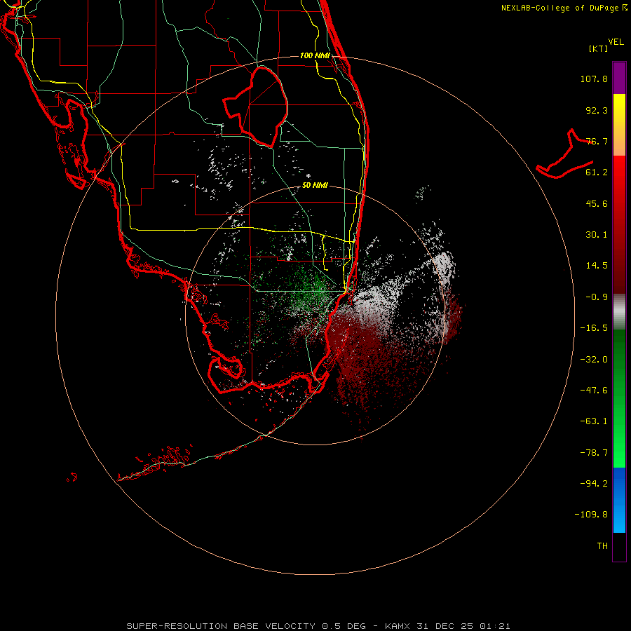
Task: Click the -16.5 velocity scale value
Action: (x=594, y=328)
